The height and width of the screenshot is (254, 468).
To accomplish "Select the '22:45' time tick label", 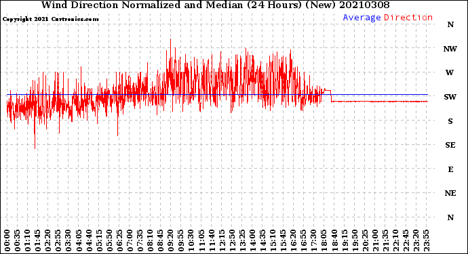I will pos(406,240).
